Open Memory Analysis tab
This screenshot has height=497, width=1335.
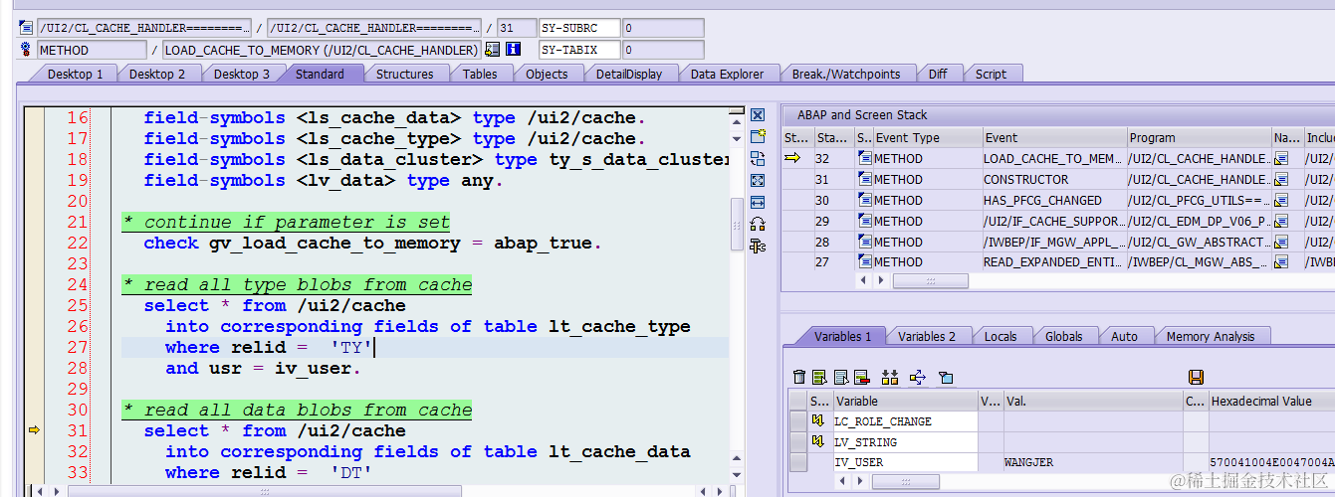pyautogui.click(x=1210, y=336)
